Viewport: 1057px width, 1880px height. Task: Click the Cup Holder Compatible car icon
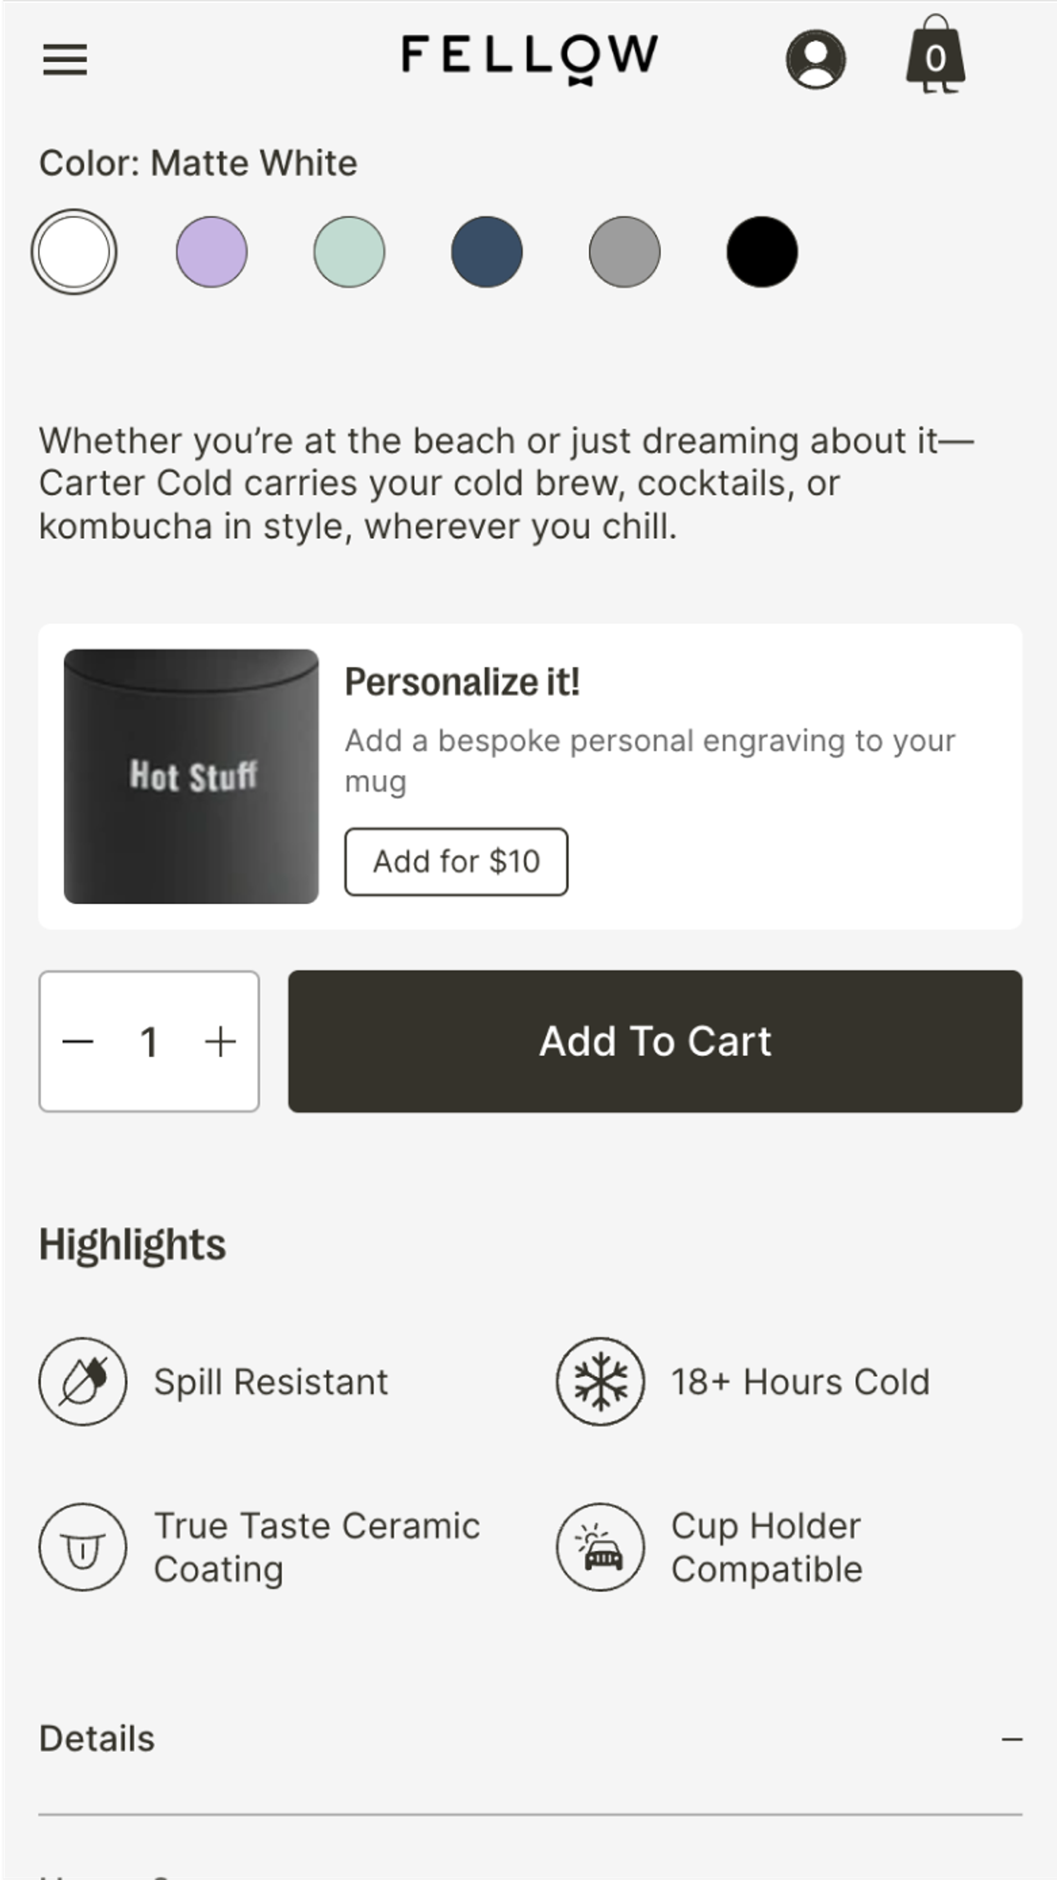point(600,1547)
